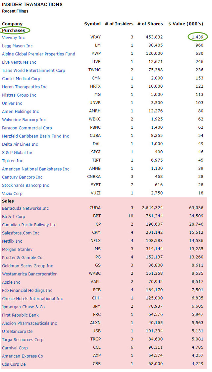Open the Viewray Inc company link
This screenshot has width=212, height=372.
pos(13,38)
